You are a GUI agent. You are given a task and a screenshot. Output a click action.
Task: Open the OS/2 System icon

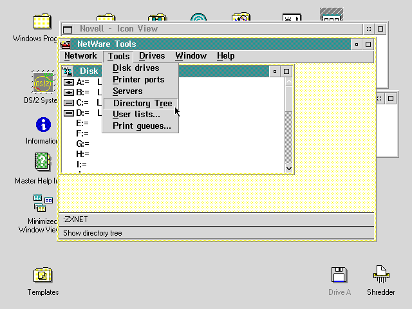(x=43, y=82)
